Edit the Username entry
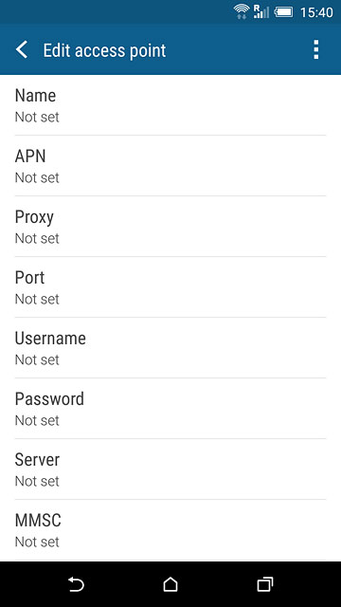The height and width of the screenshot is (607, 341). [x=170, y=348]
